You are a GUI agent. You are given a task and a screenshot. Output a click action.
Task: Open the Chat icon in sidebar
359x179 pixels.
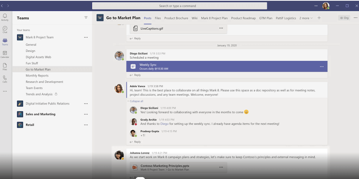click(5, 29)
